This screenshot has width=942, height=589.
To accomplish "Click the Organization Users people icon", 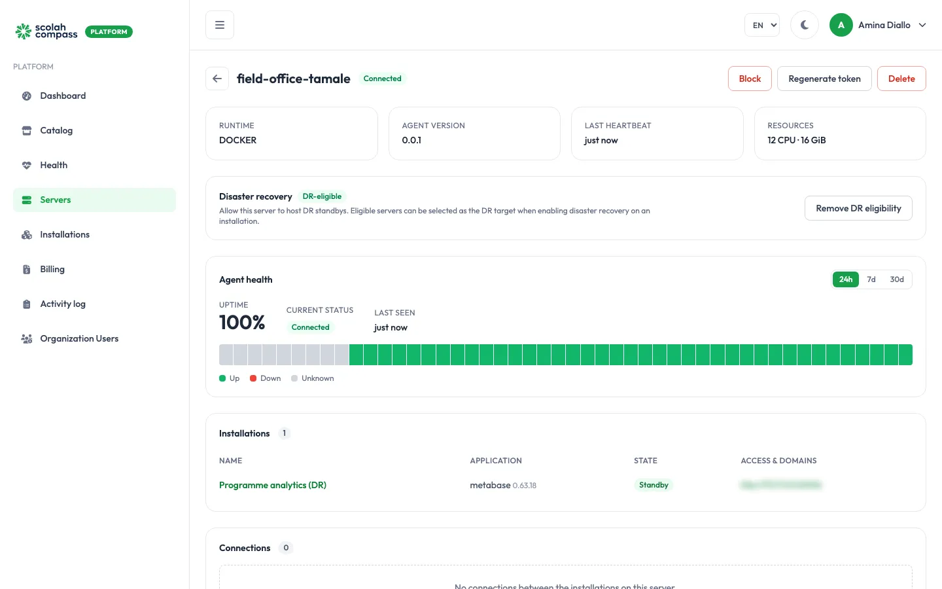I will tap(27, 338).
